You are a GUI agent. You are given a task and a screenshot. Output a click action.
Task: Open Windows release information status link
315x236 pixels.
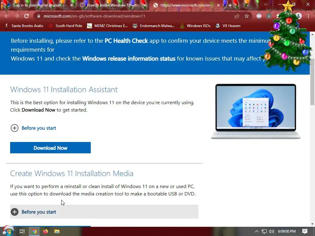point(129,59)
